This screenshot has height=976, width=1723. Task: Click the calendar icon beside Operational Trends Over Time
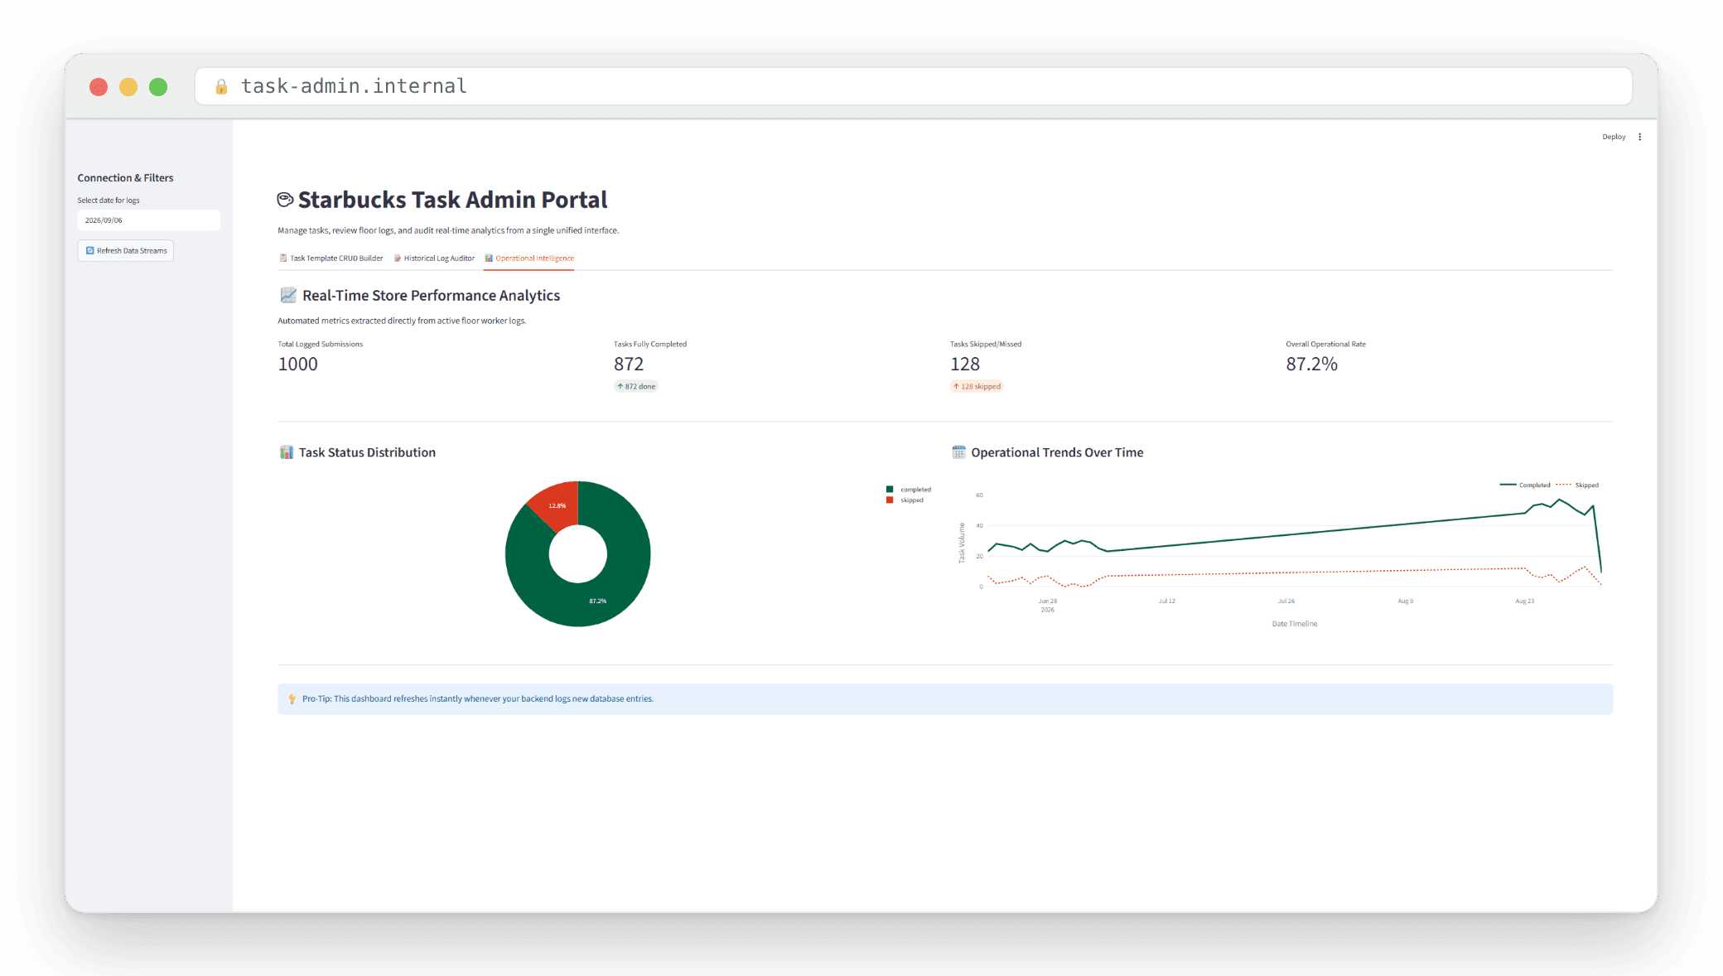coord(958,452)
